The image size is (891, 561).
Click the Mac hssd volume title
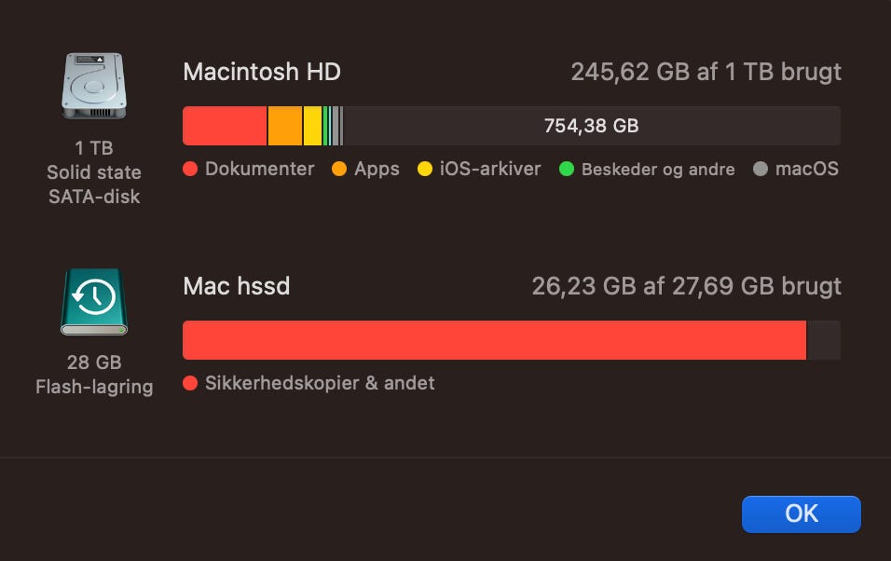coord(237,286)
